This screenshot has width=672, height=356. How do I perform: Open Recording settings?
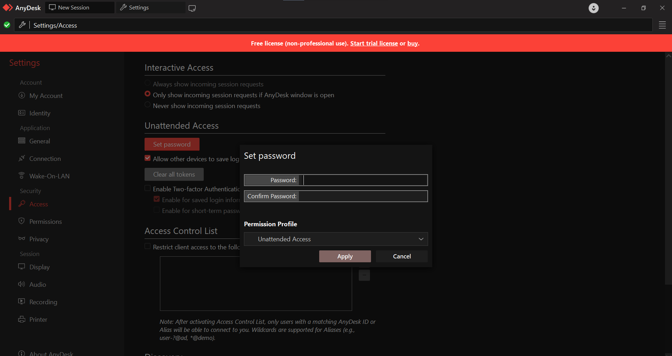(x=43, y=302)
